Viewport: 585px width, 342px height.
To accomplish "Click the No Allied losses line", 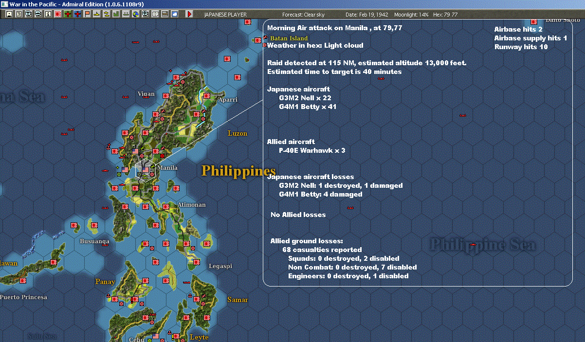I will pyautogui.click(x=298, y=215).
